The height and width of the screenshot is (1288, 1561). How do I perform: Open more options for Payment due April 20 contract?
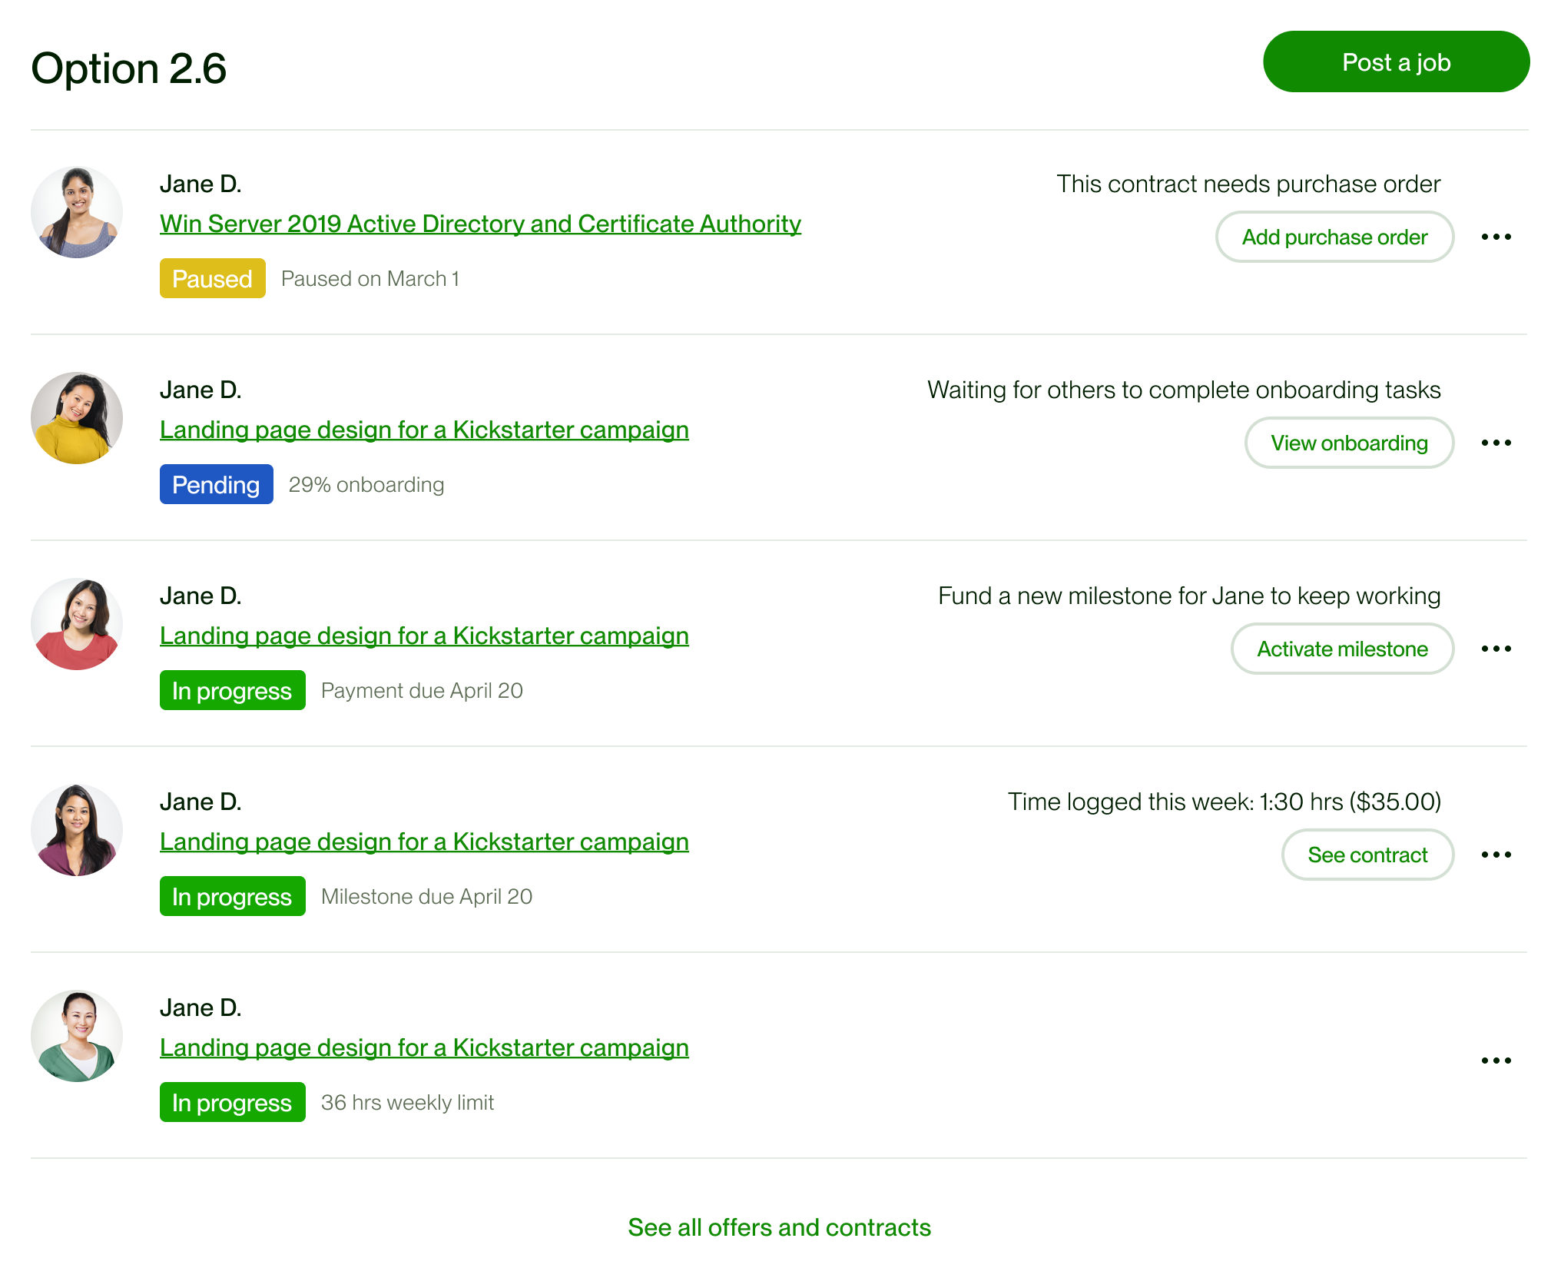tap(1496, 649)
